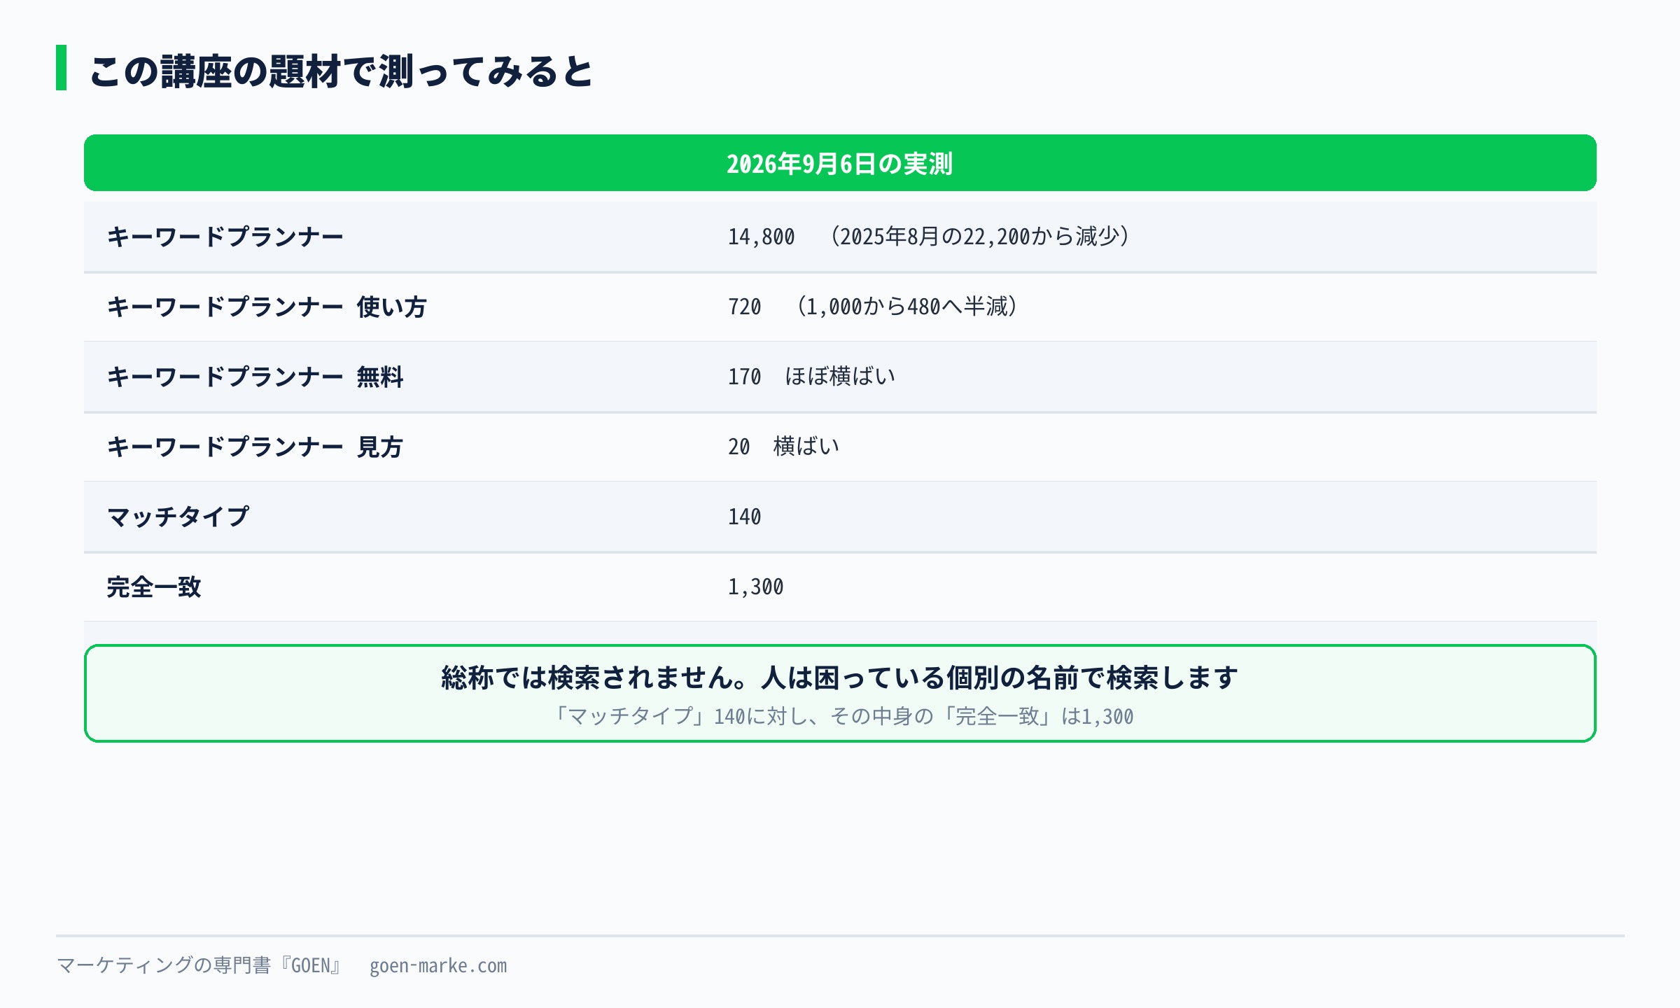Select the 完全一致 row label

154,587
